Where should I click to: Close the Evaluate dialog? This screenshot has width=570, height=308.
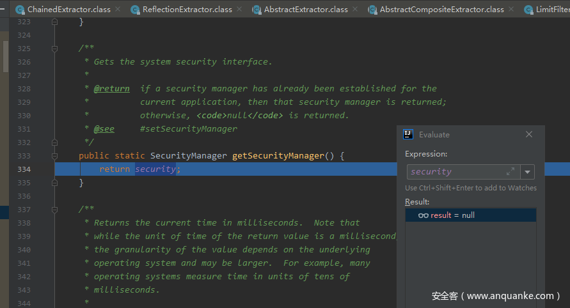tap(529, 134)
